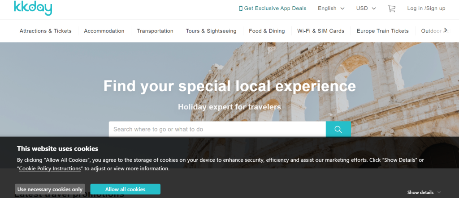Click Log in / Sign up link
The height and width of the screenshot is (198, 459).
[426, 8]
